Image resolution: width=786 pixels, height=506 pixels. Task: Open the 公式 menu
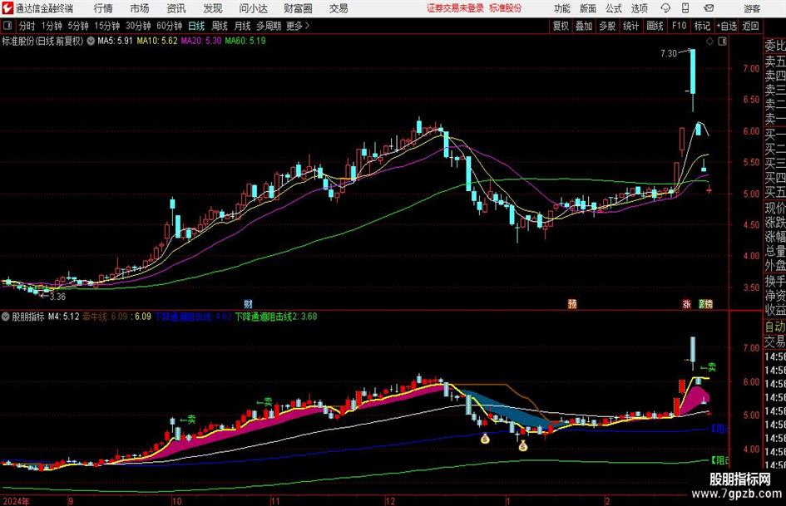614,8
